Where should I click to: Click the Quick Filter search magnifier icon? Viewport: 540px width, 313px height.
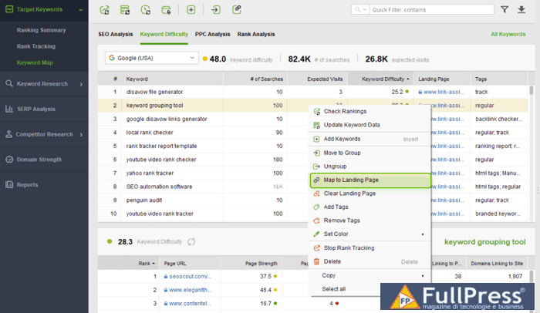coord(359,10)
